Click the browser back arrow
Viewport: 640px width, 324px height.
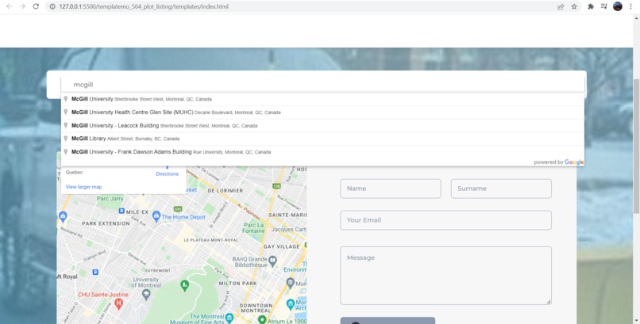(x=9, y=6)
